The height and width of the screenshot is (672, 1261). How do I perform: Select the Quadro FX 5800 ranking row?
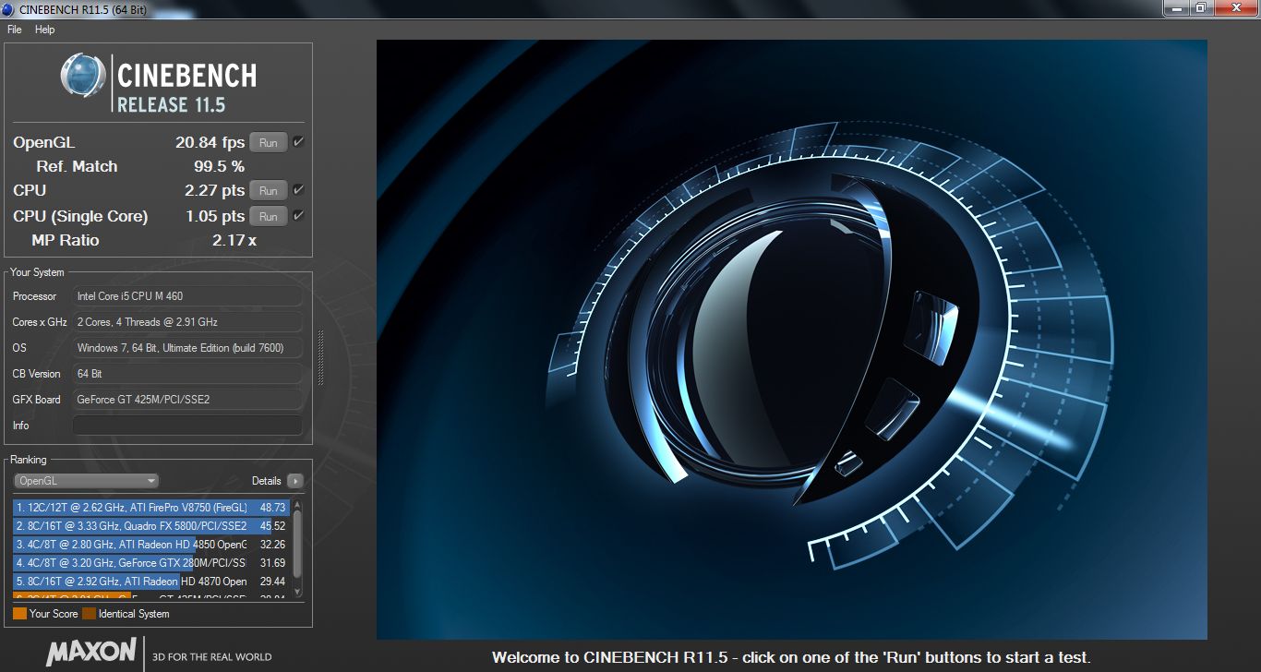click(151, 526)
